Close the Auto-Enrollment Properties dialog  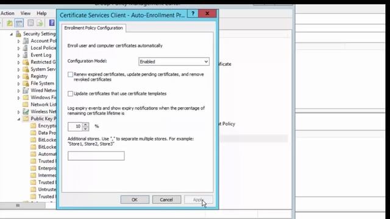pos(207,13)
